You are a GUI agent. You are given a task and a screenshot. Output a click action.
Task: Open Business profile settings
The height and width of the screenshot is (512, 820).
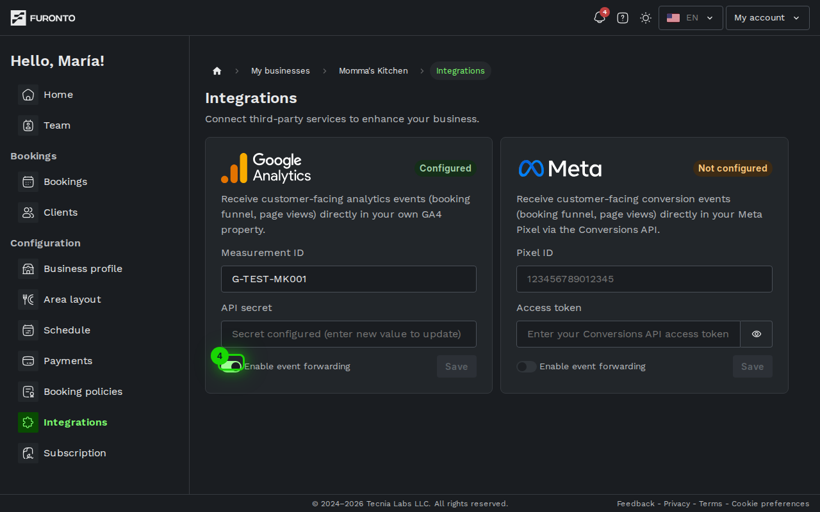tap(83, 269)
